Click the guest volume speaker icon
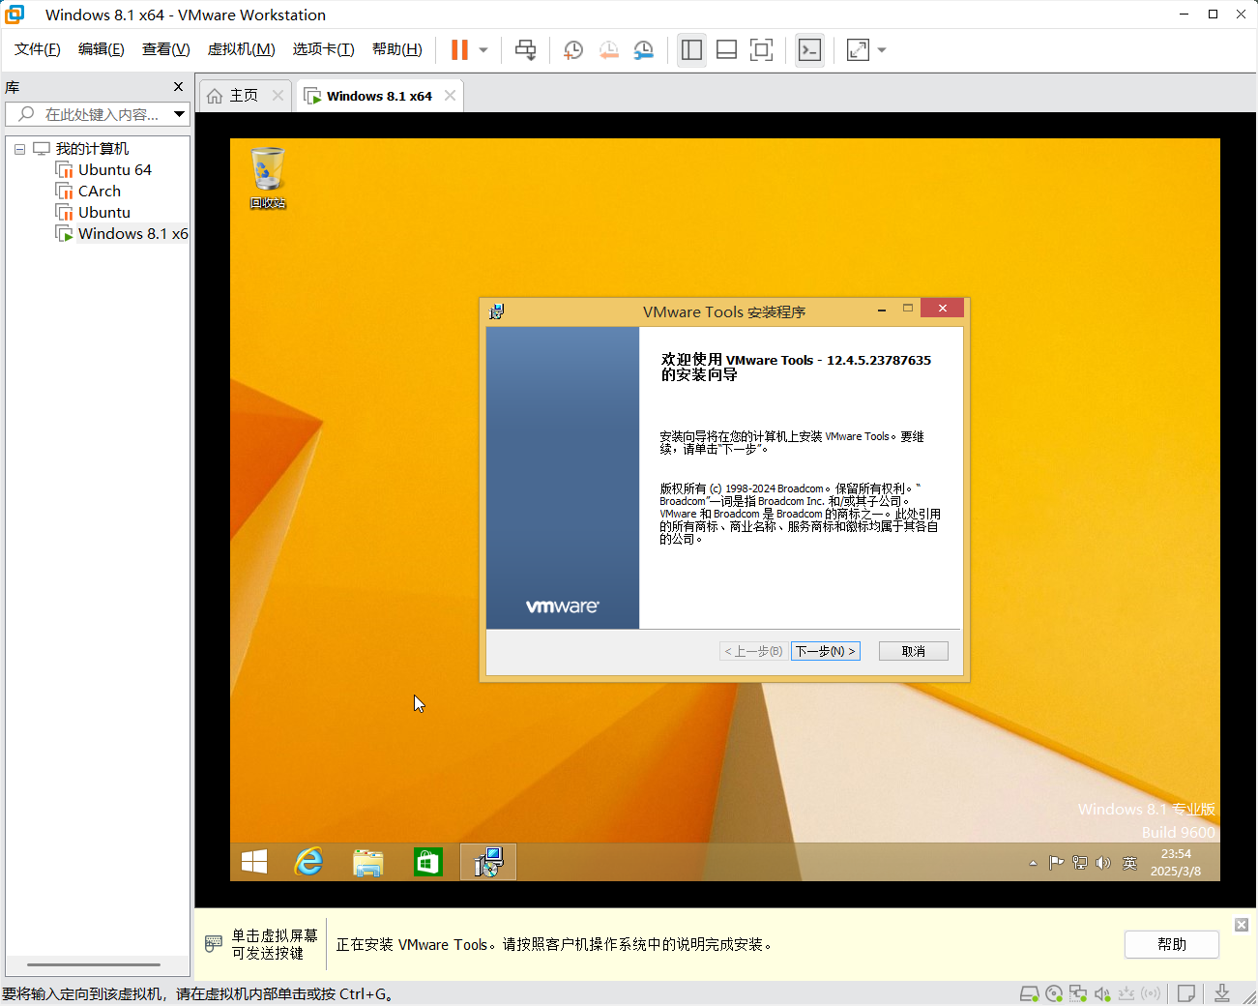This screenshot has height=1006, width=1258. (x=1103, y=863)
